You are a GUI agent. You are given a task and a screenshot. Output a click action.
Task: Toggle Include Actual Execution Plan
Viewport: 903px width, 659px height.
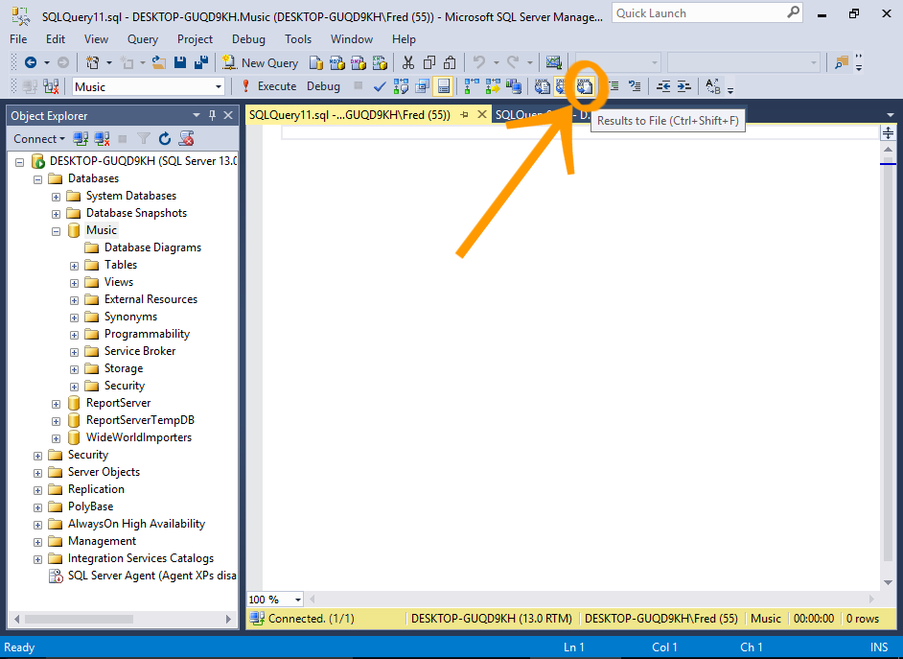(471, 86)
